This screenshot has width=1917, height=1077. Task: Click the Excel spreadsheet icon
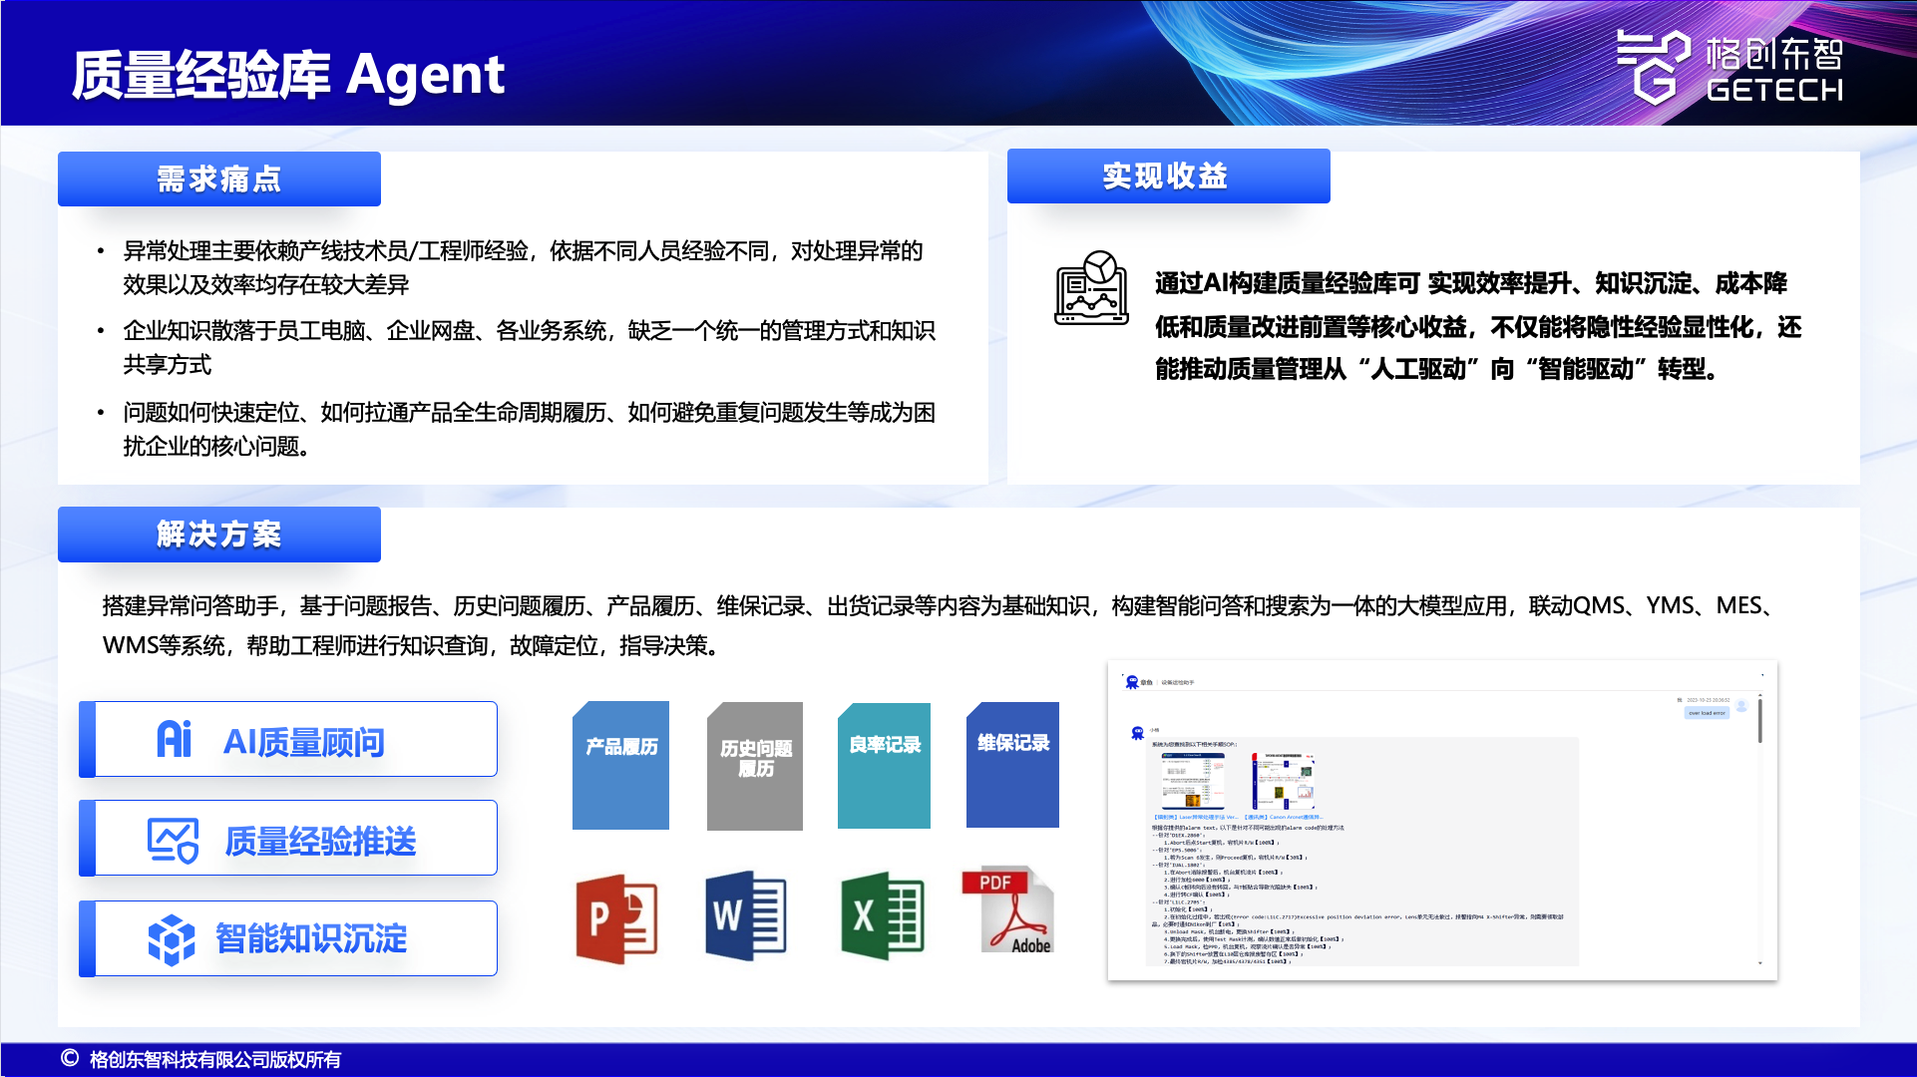[882, 915]
